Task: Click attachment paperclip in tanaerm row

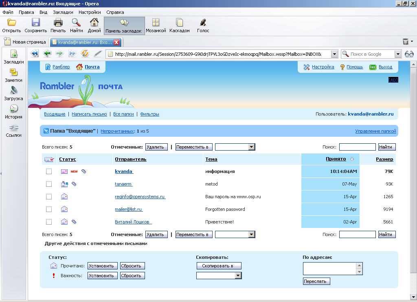Action: [74, 184]
